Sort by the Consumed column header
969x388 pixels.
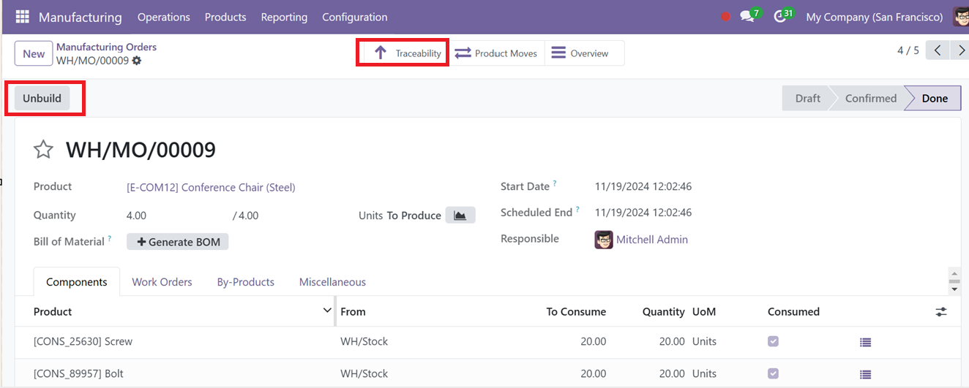click(x=793, y=311)
